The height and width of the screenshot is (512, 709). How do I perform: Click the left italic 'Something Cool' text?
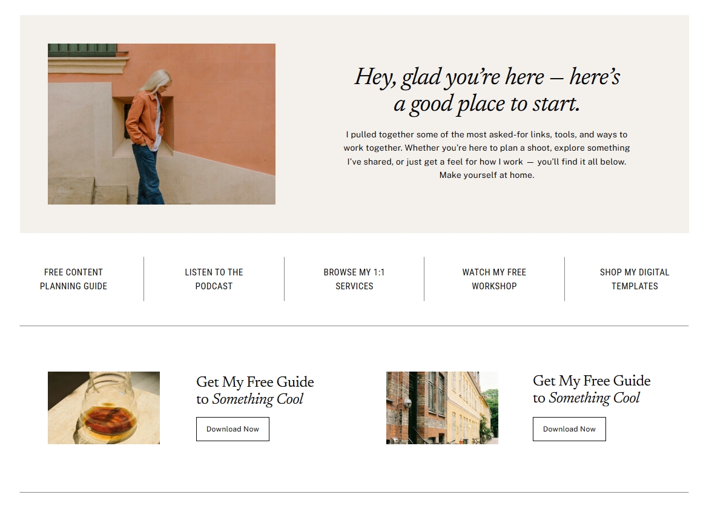tap(258, 399)
